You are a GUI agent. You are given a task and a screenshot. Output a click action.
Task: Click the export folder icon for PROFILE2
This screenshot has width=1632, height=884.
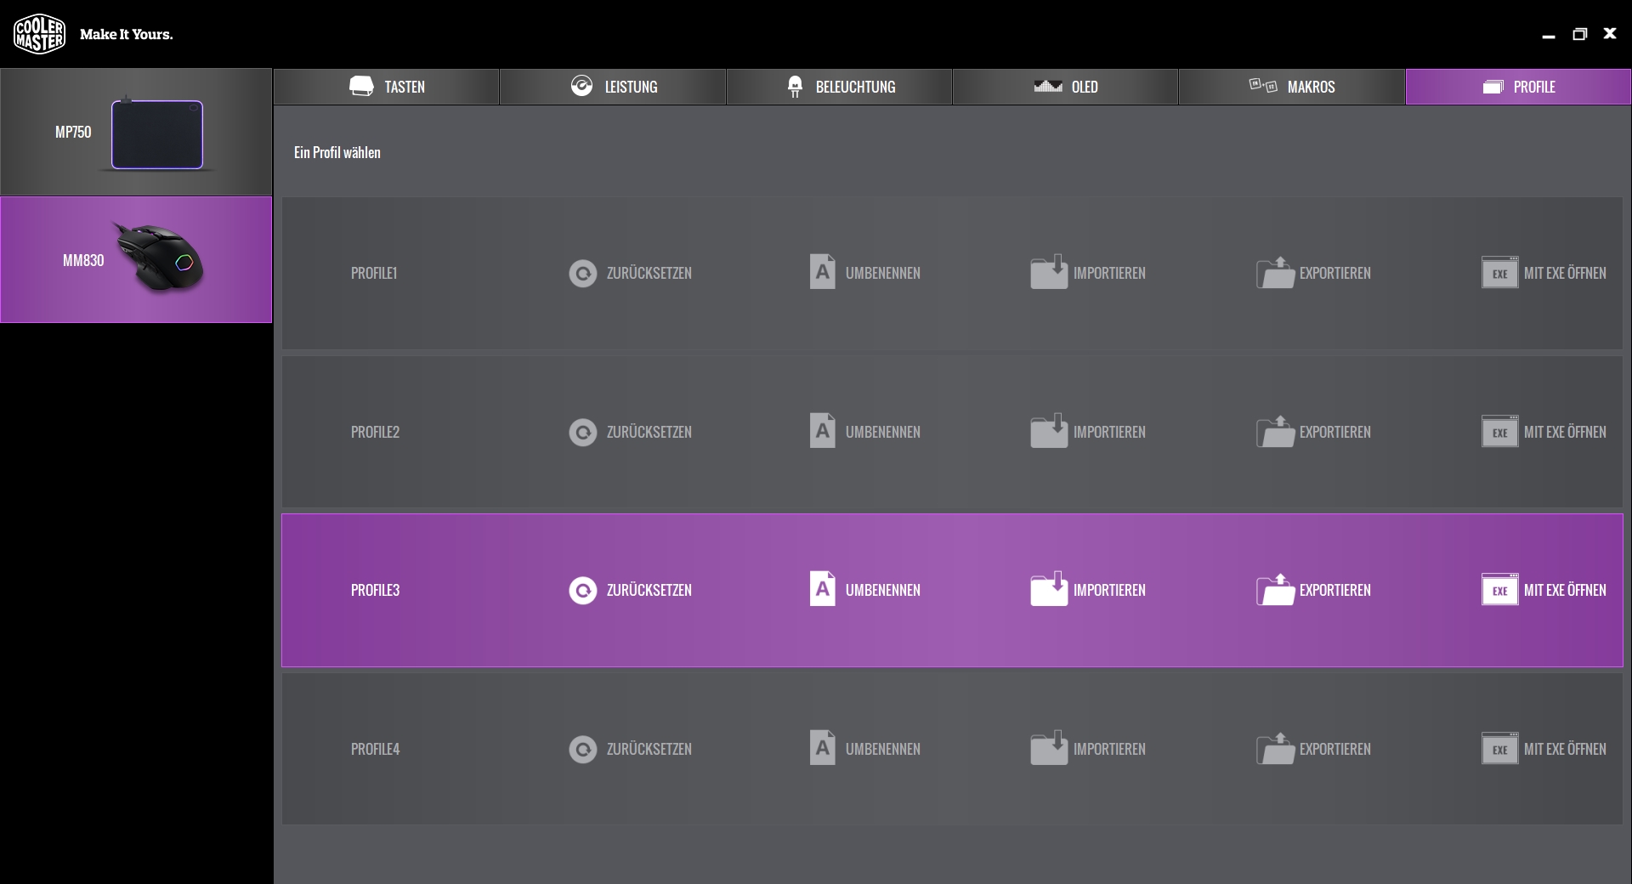tap(1275, 432)
